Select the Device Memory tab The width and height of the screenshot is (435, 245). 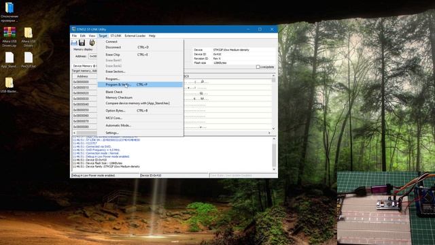[x=84, y=66]
